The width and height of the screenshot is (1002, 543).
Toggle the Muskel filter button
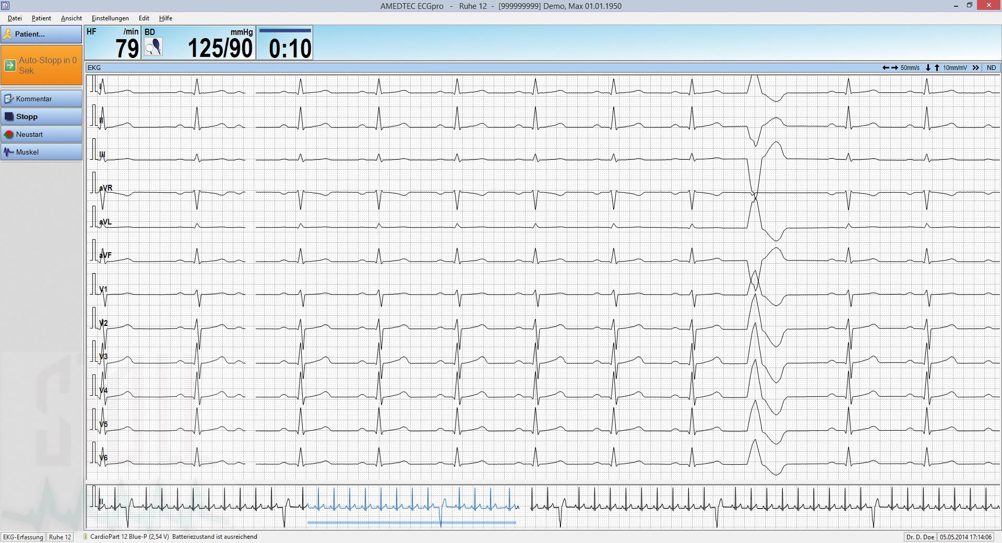42,152
